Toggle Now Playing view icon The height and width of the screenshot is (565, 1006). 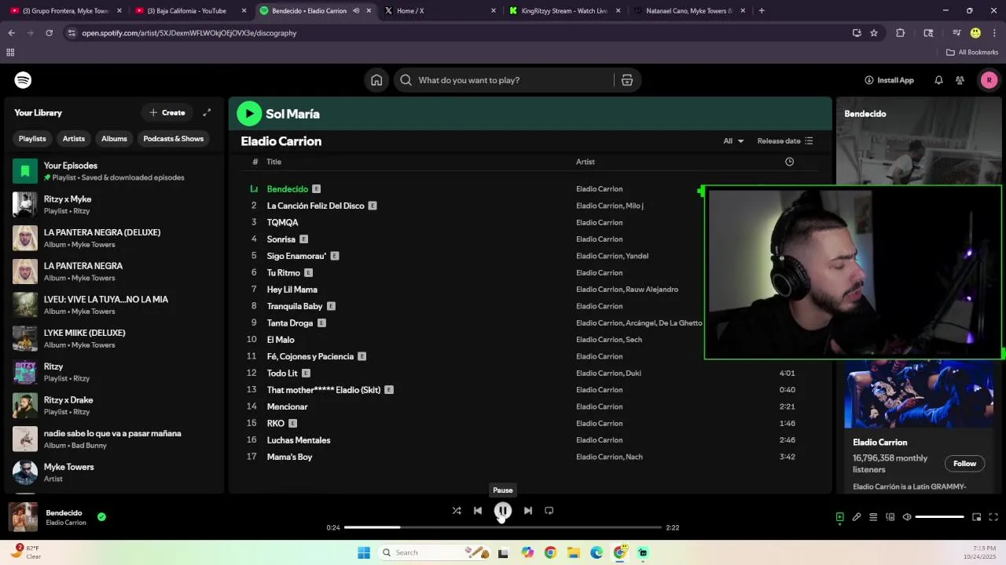pos(839,517)
